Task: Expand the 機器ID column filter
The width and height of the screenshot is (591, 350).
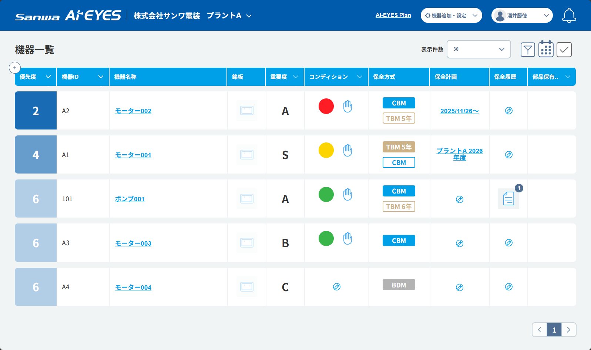Action: coord(101,77)
